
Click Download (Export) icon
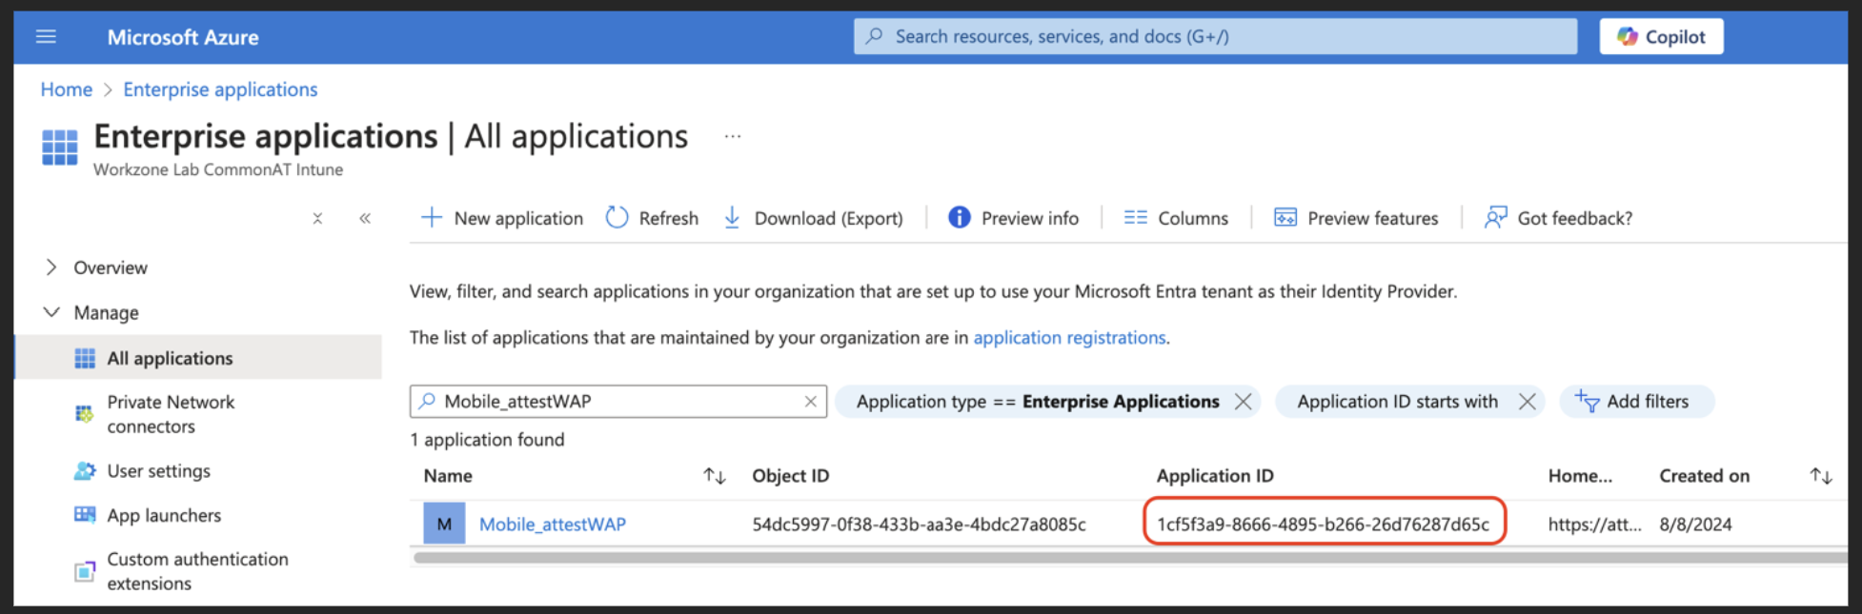click(732, 218)
